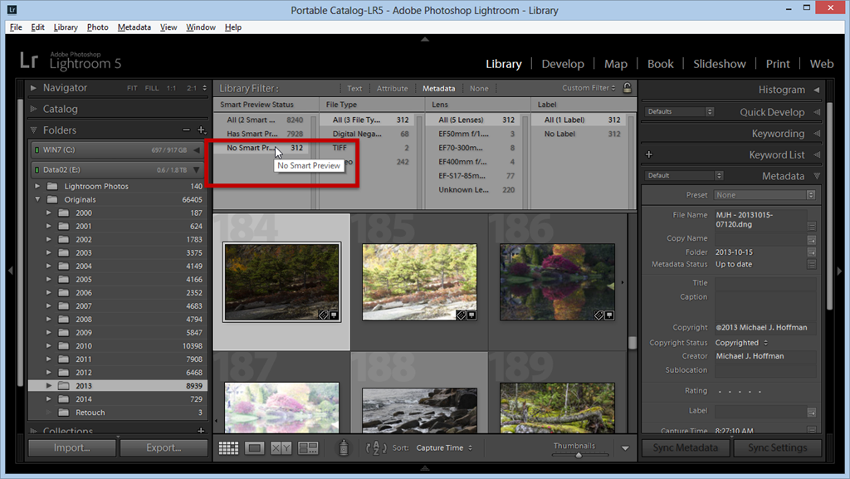Image resolution: width=850 pixels, height=479 pixels.
Task: Open Survey view from the toolbar
Action: pyautogui.click(x=308, y=448)
